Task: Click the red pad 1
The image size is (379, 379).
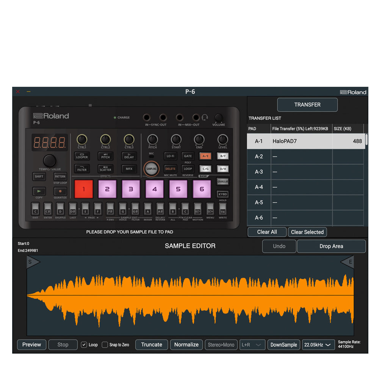Action: pos(83,189)
